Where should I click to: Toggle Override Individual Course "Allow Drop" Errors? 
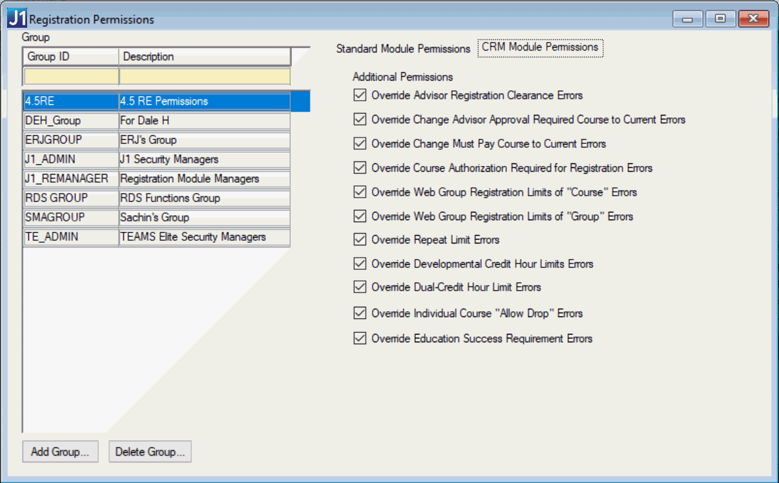pos(360,313)
